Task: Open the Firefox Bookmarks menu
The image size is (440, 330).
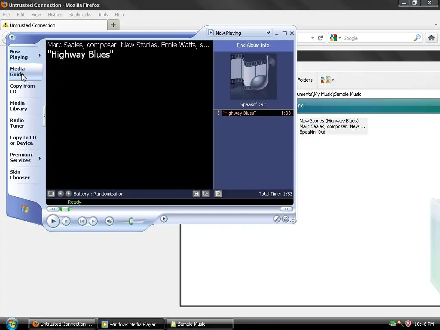Action: [80, 15]
